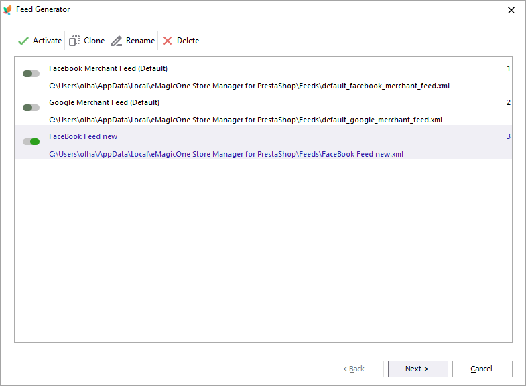The height and width of the screenshot is (386, 526).
Task: Maximize the Feed Generator window
Action: click(x=479, y=10)
